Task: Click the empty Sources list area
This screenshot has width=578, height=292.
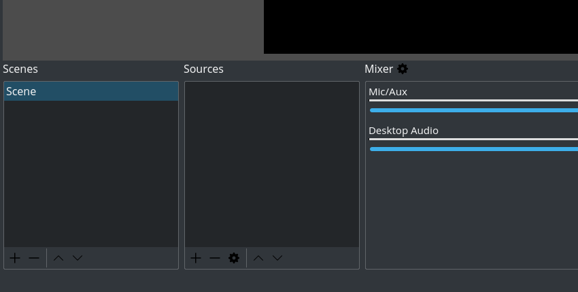Action: pyautogui.click(x=271, y=163)
